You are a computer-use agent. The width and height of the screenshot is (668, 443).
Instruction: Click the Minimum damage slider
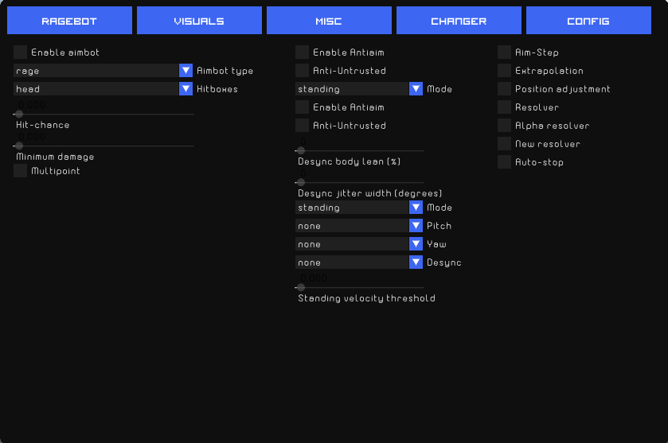point(19,146)
